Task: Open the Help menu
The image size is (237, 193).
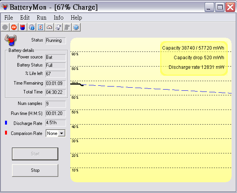Action: tap(76, 18)
